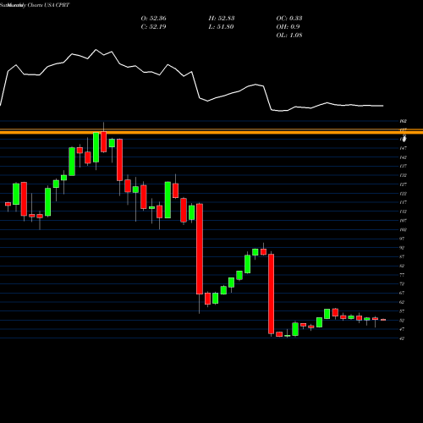The width and height of the screenshot is (423, 423).
Task: Click the 52 price axis label
Action: 402,321
